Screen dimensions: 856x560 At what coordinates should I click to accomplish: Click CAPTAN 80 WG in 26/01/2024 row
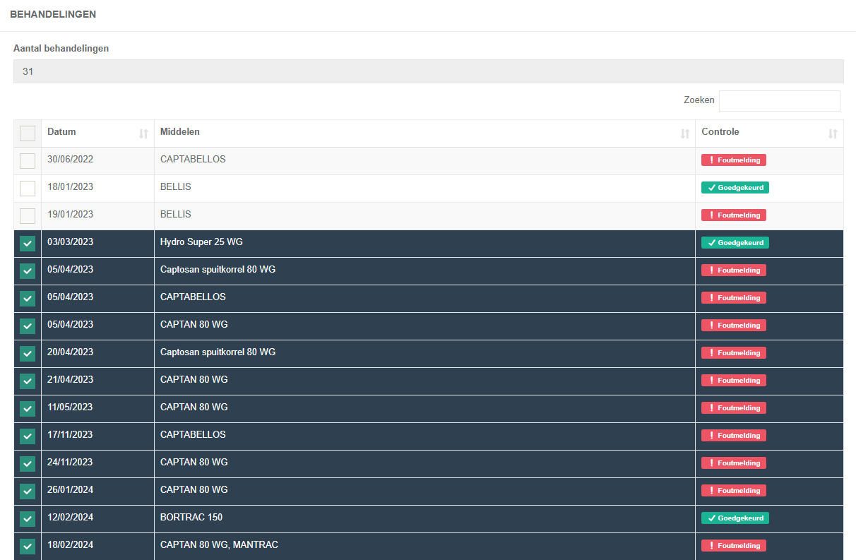[x=194, y=490]
